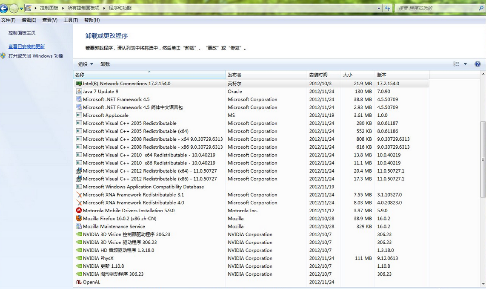
Task: Click the Microsoft AppLocale icon
Action: (x=79, y=115)
